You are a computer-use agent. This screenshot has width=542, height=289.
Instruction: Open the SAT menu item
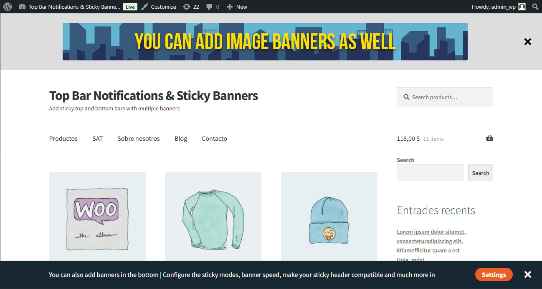click(x=98, y=139)
